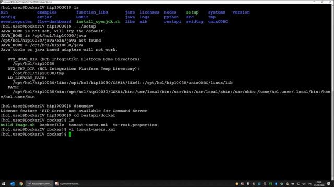Click 'tomcat-users.xml' in the ls output row

click(88, 125)
